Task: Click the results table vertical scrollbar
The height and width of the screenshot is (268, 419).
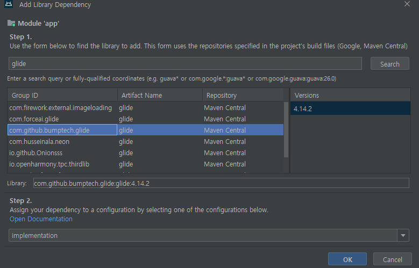Action: click(286, 130)
